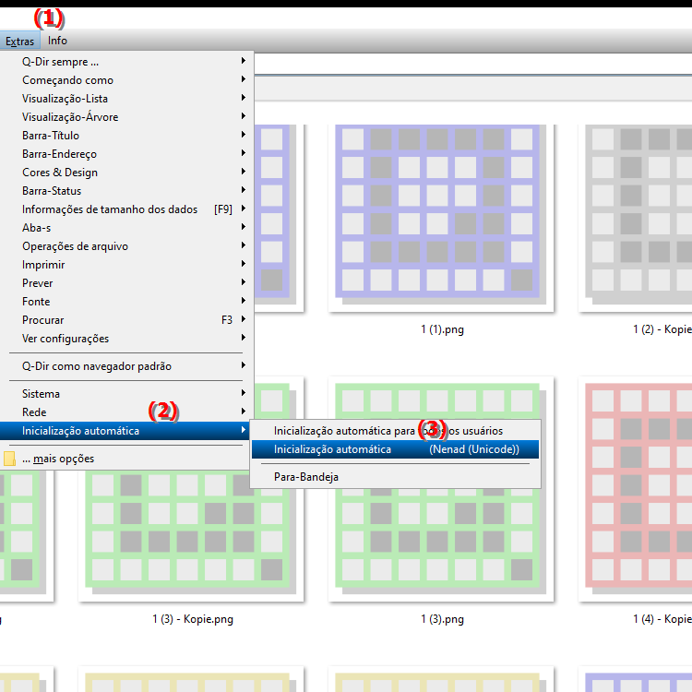Open 'Operações de arquivo' submenu

[x=126, y=246]
